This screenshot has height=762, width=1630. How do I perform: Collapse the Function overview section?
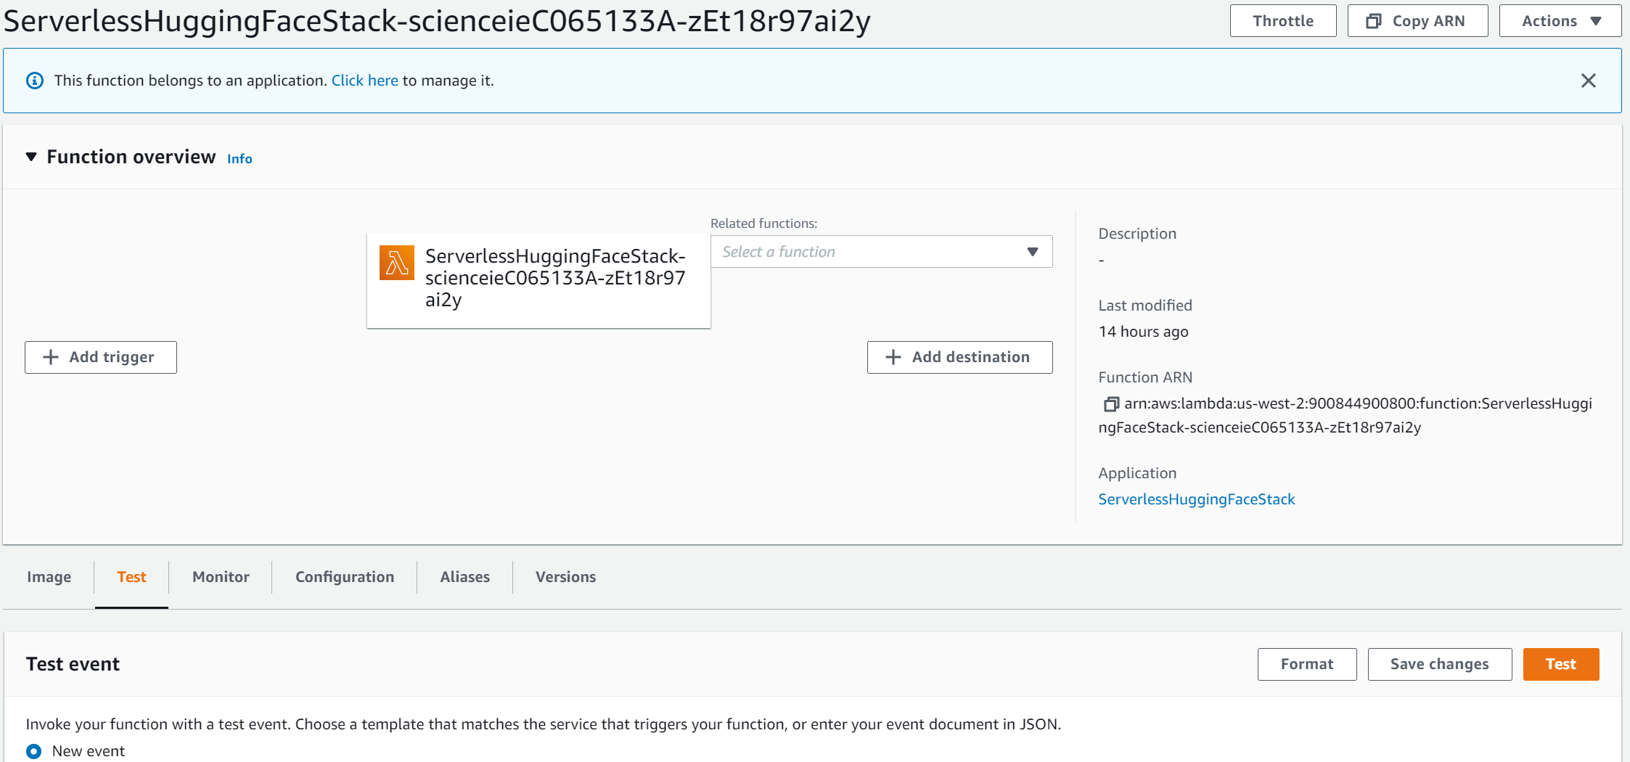[x=31, y=157]
